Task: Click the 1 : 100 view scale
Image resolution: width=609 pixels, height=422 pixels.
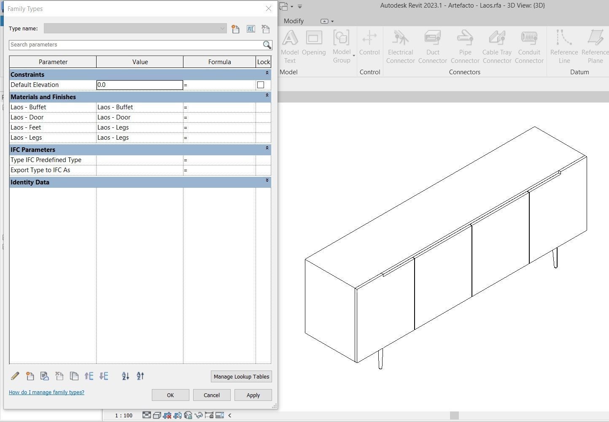Action: 124,416
